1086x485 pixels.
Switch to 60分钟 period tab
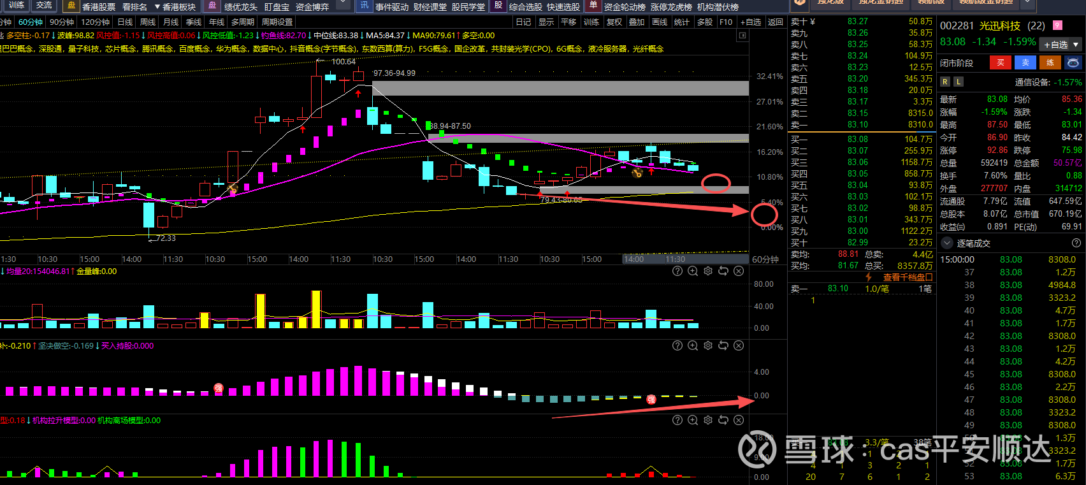click(x=31, y=22)
